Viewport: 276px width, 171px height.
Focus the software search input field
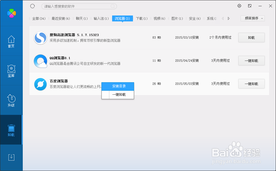coord(79,6)
